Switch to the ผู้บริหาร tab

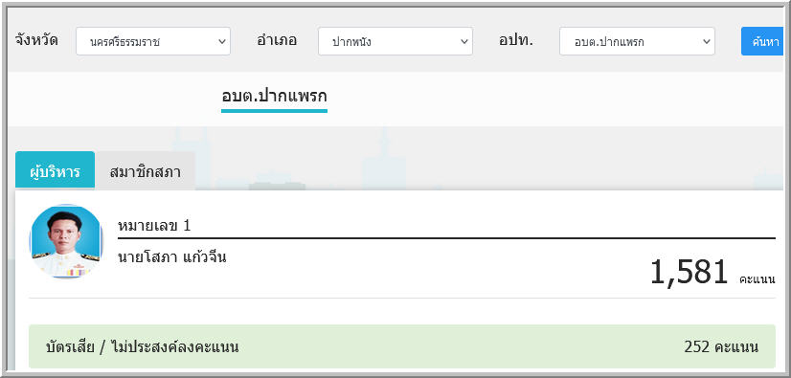(55, 171)
